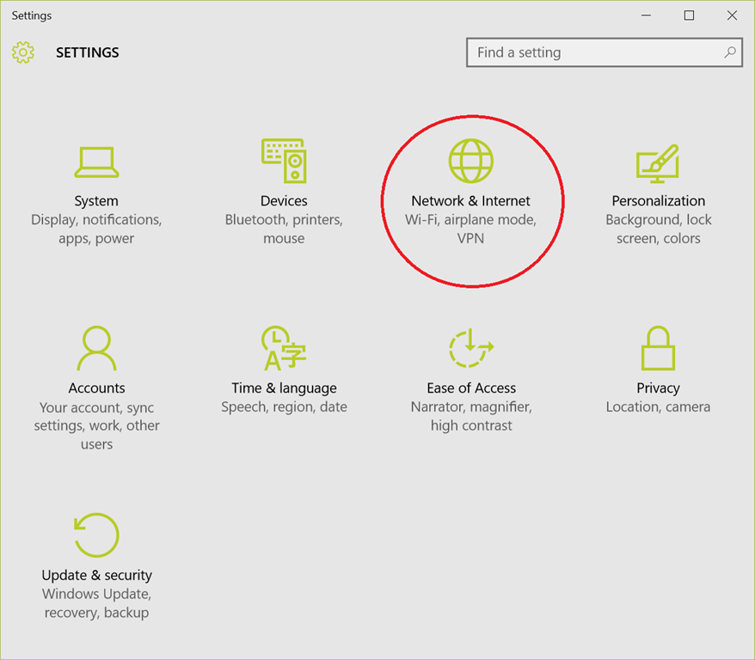Select the SETTINGS header title
This screenshot has width=755, height=660.
tap(87, 52)
